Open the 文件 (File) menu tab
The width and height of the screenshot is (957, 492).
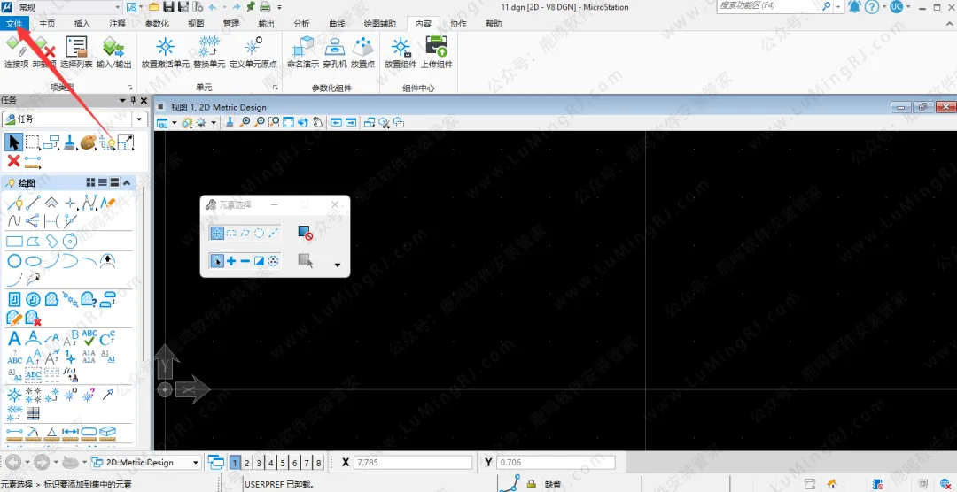(15, 24)
